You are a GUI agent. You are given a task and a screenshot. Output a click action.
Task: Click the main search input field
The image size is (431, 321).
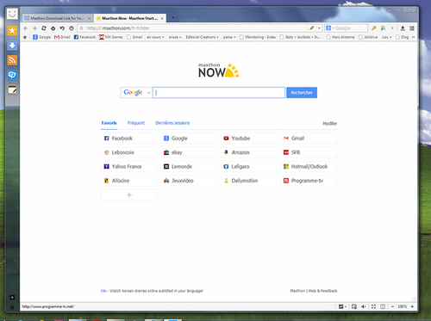[x=219, y=93]
